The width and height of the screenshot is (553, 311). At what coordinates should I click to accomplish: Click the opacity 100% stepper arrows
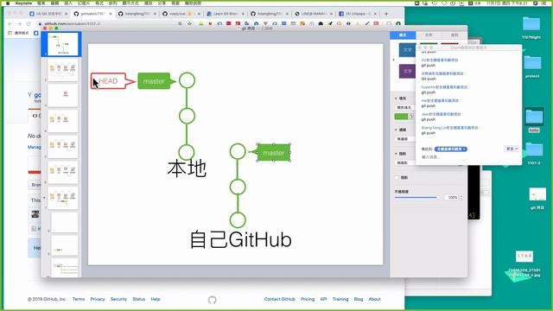tap(461, 198)
